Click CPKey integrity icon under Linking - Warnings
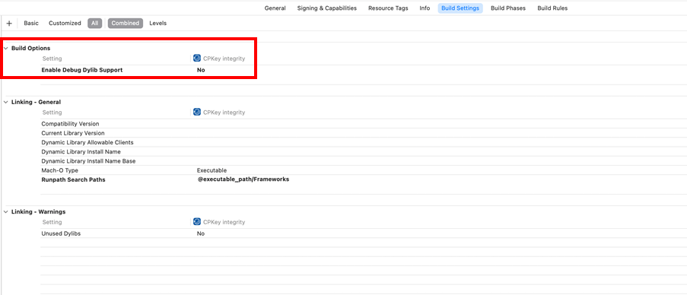This screenshot has width=687, height=295. click(197, 222)
